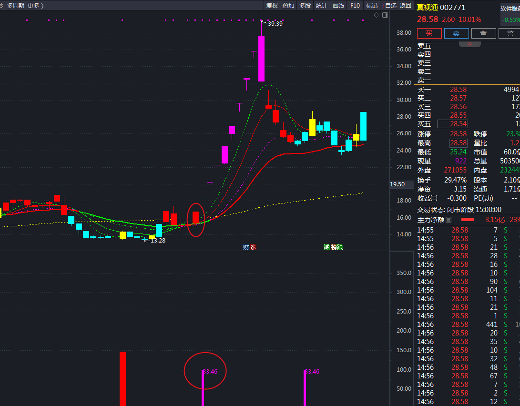The image size is (520, 406).
Task: Click the 查 query button
Action: 483,33
